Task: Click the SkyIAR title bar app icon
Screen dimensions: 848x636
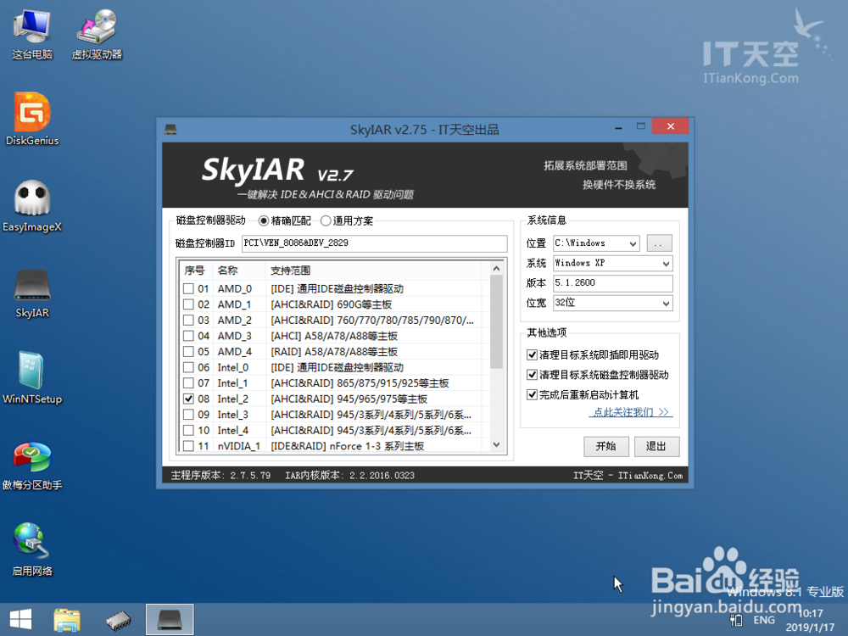Action: (171, 129)
